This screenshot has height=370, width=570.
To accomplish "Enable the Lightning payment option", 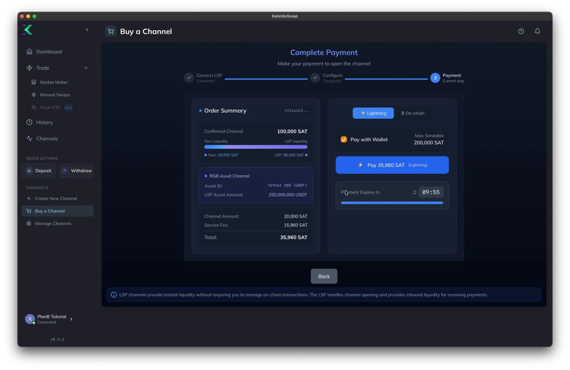I will [373, 113].
